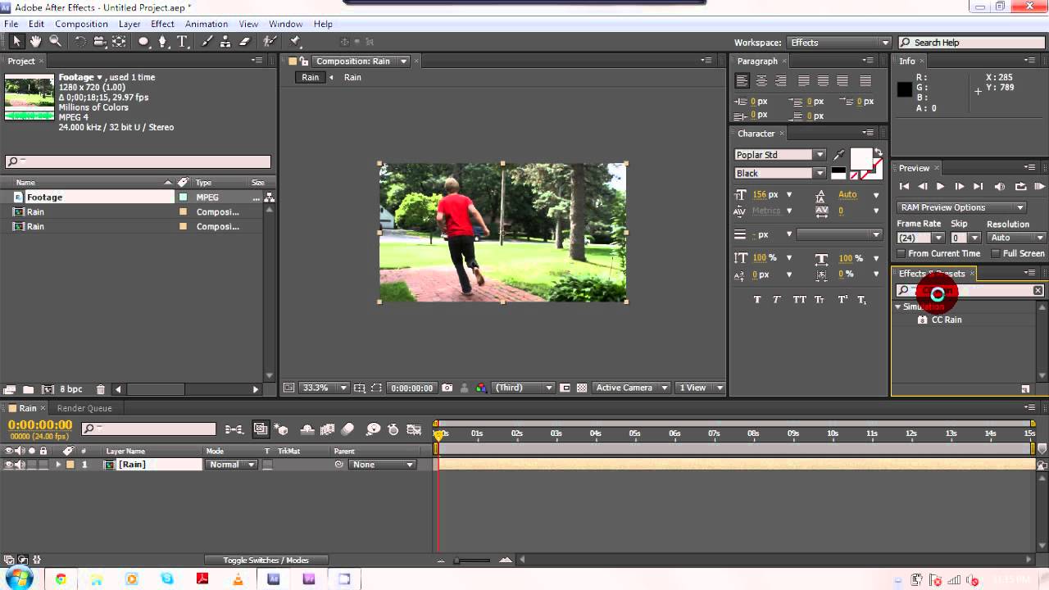
Task: Select the Brush tool
Action: pos(207,41)
